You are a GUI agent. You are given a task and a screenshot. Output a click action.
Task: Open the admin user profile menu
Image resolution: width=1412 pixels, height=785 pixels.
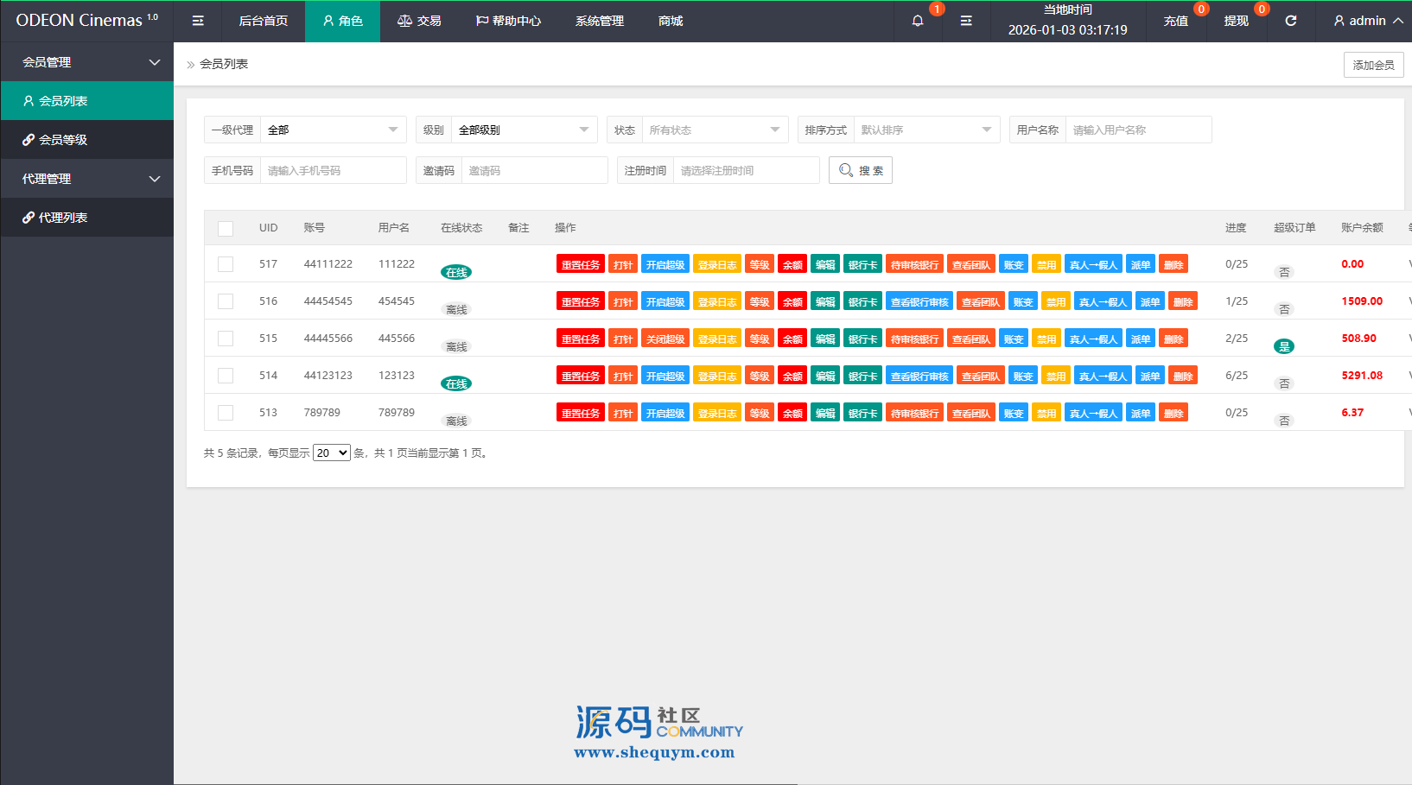(1367, 21)
